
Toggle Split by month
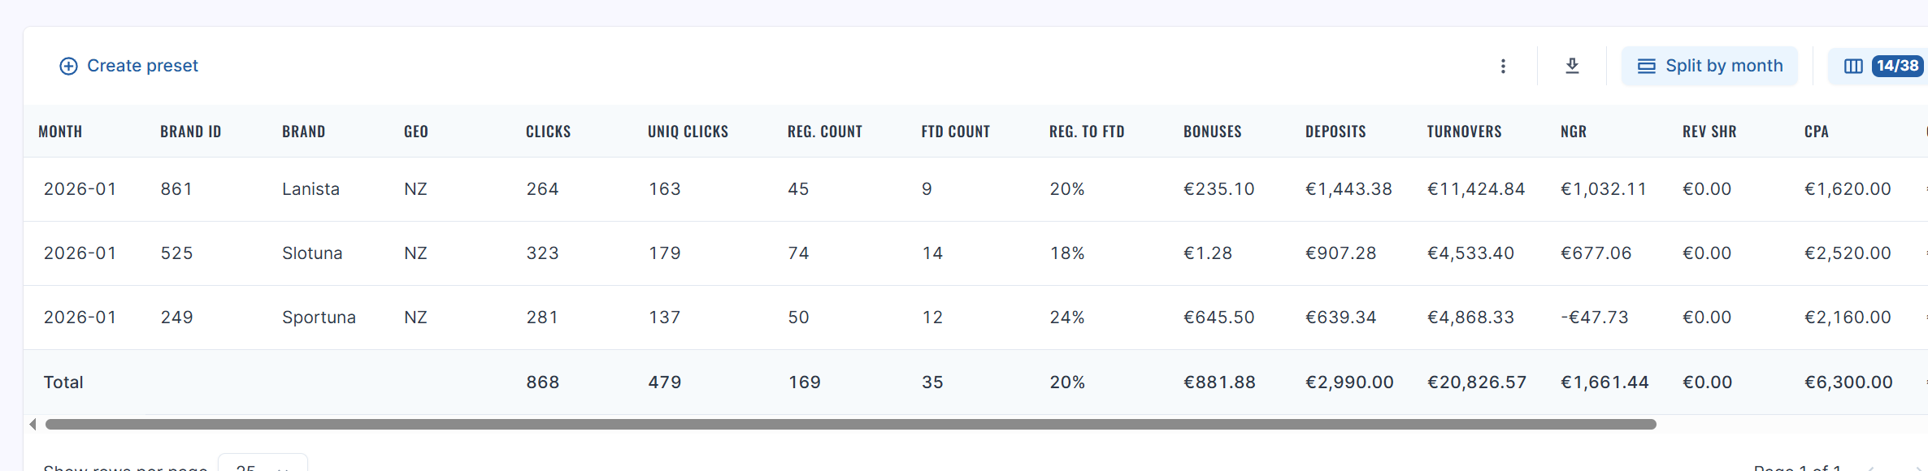pyautogui.click(x=1709, y=66)
